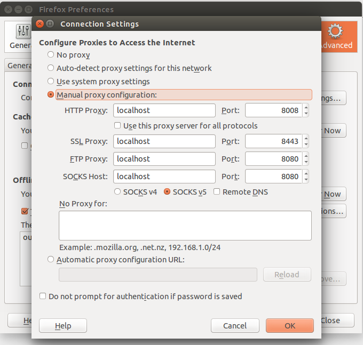Click the FTP Proxy port field

[274, 159]
